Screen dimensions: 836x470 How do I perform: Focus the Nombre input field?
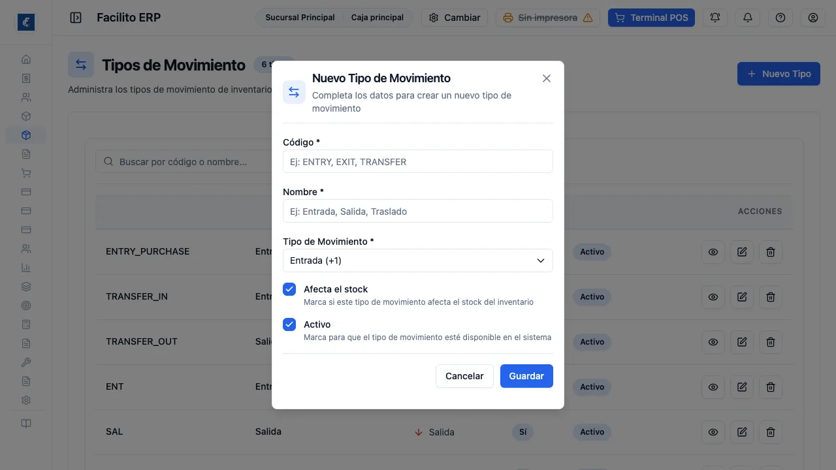click(418, 211)
